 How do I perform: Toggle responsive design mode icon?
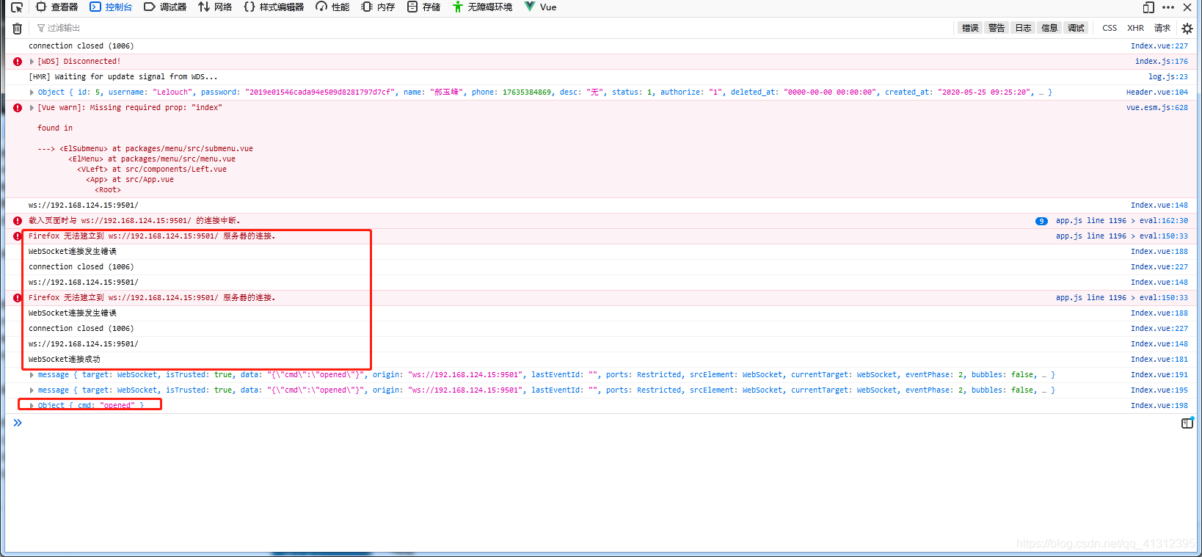(1148, 7)
